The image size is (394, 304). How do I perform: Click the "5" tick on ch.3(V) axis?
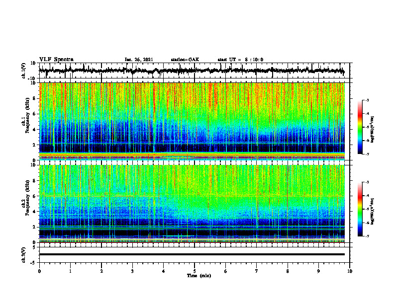point(35,247)
